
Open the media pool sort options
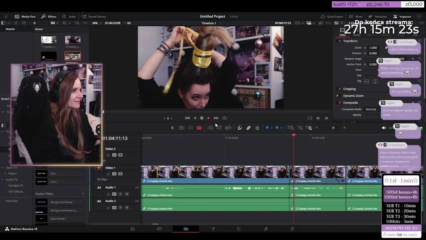(x=77, y=23)
